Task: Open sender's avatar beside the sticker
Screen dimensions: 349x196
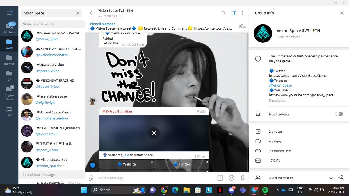Action: click(92, 101)
